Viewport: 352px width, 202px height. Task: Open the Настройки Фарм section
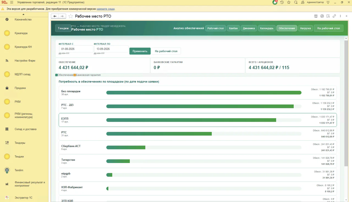(24, 61)
